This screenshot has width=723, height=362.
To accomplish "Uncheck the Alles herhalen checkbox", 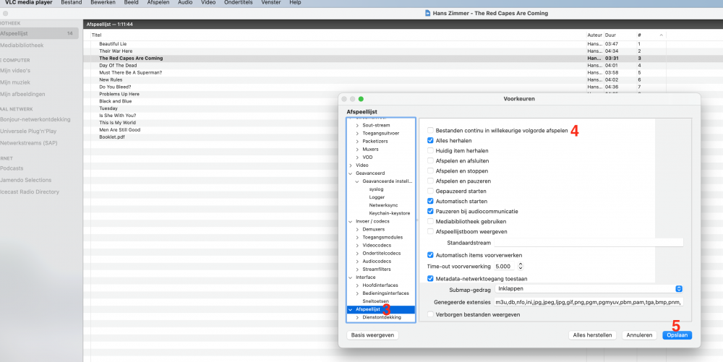I will [x=431, y=140].
